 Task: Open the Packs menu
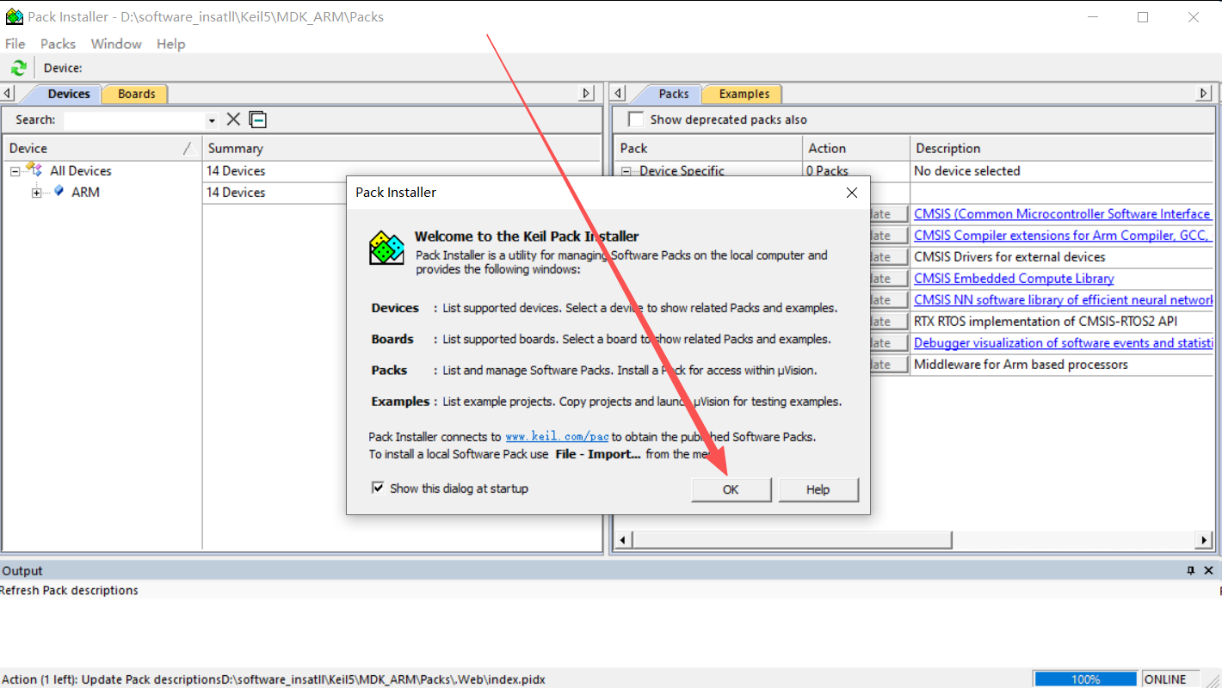point(58,44)
